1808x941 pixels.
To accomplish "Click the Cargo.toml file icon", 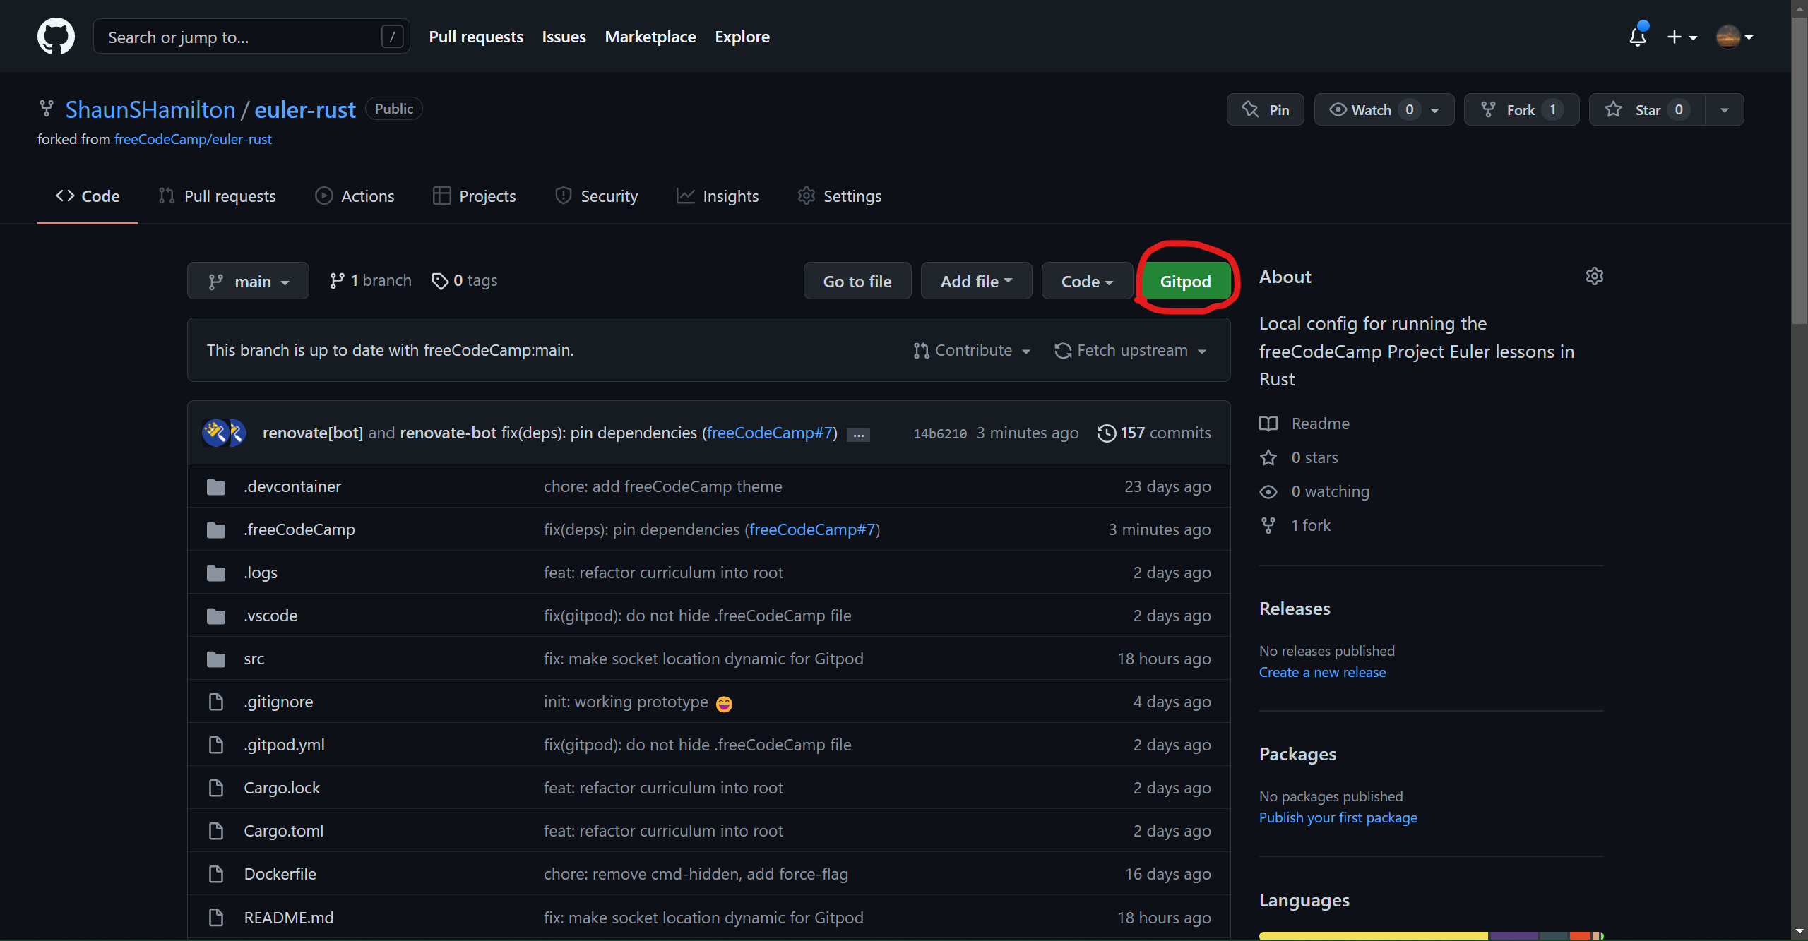I will click(x=216, y=831).
